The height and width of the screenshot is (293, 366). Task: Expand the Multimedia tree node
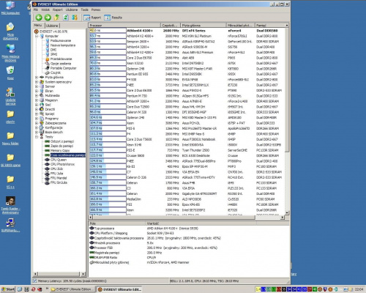pyautogui.click(x=37, y=96)
